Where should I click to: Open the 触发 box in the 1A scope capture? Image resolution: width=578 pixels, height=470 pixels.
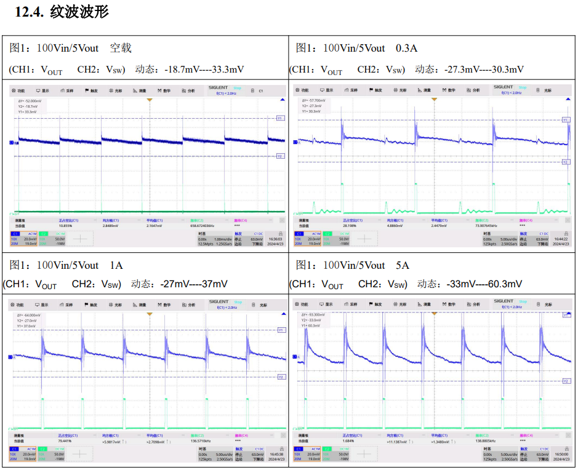pos(249,454)
